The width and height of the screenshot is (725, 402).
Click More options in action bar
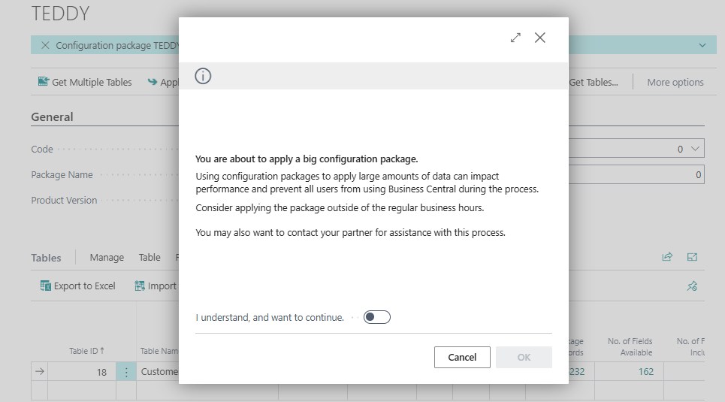pos(675,82)
